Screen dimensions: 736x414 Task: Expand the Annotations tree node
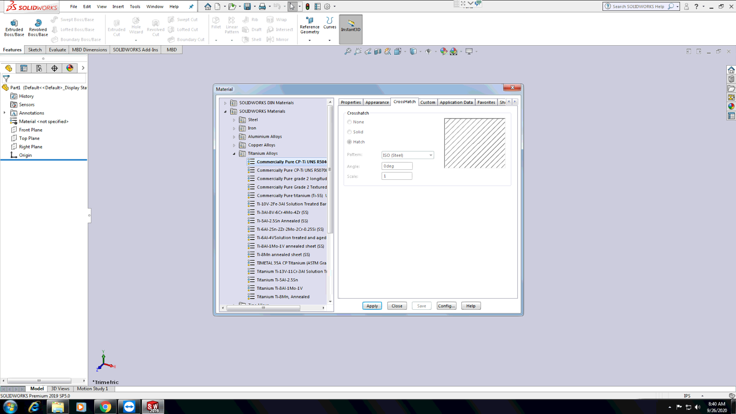click(x=5, y=113)
